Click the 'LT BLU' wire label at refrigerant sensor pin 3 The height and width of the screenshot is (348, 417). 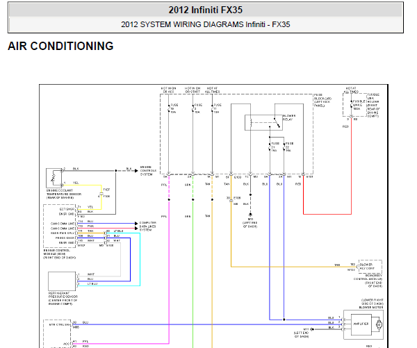point(92,283)
